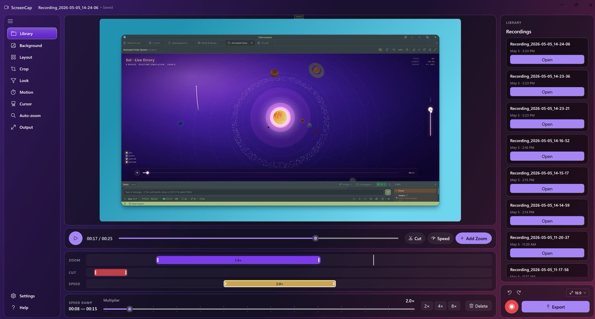Open the Motion settings
Viewport: 595px width, 319px height.
[x=32, y=92]
